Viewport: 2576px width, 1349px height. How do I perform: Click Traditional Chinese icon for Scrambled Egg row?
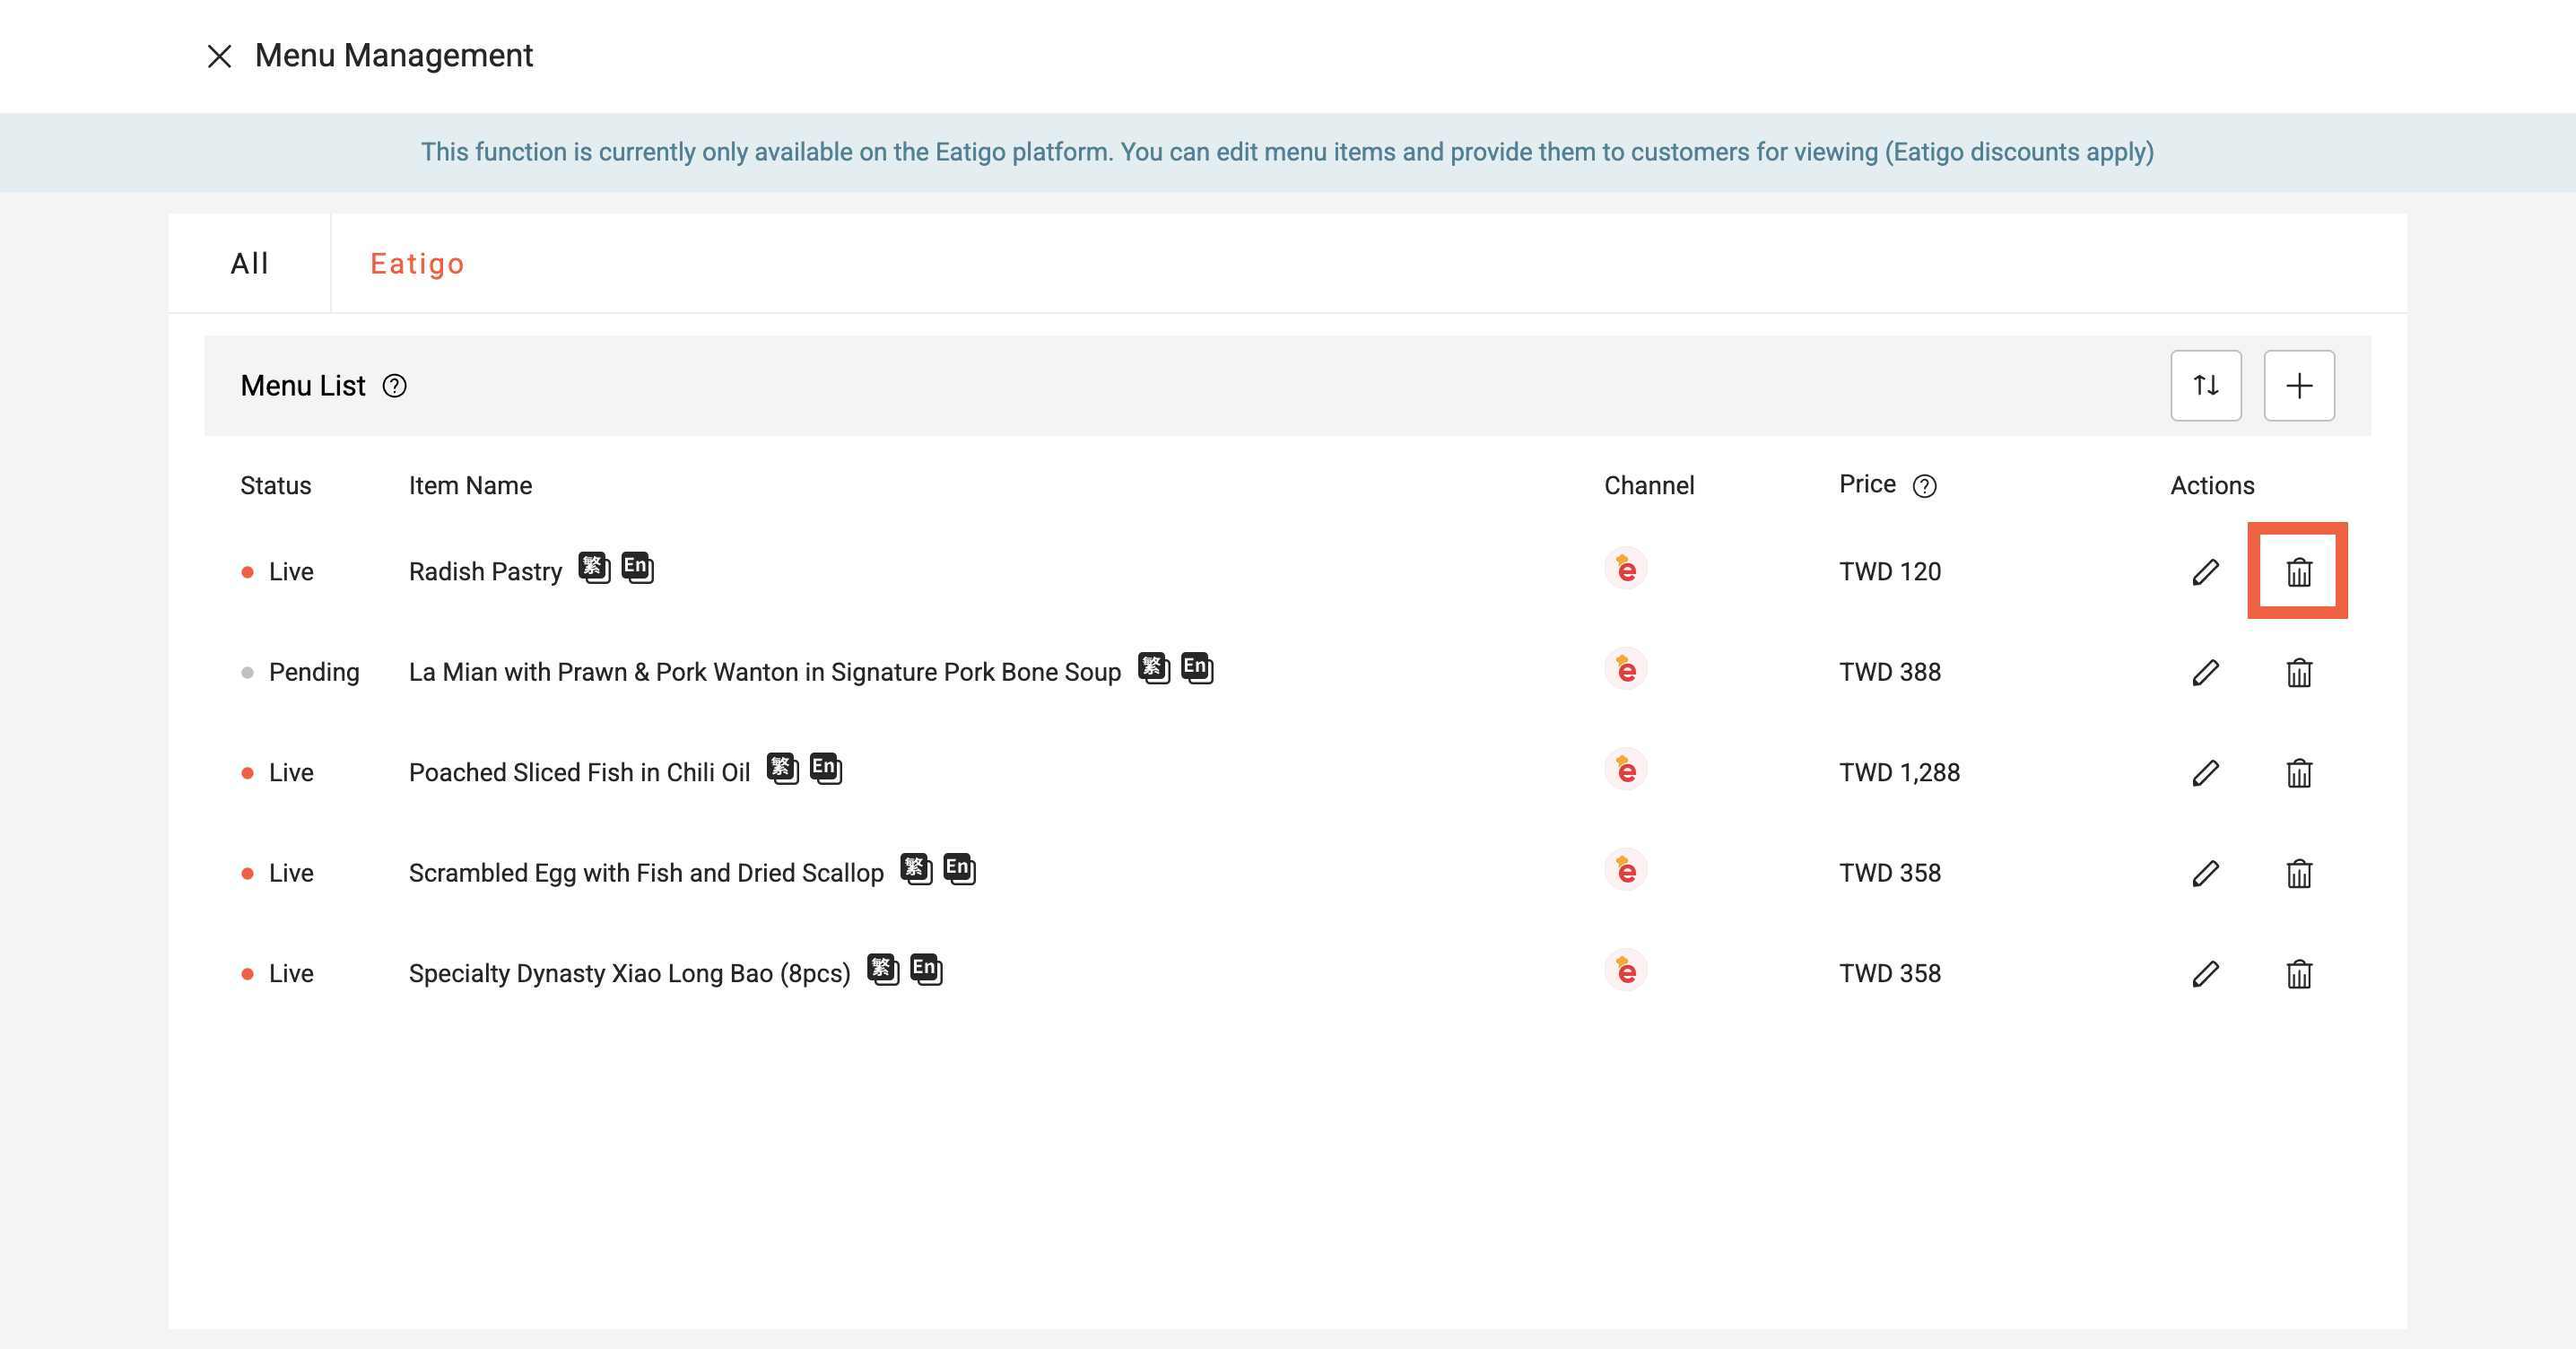916,868
